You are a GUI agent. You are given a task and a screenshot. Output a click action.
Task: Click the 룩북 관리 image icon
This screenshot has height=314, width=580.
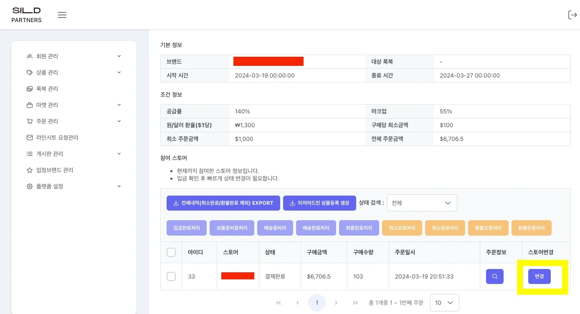[x=30, y=89]
